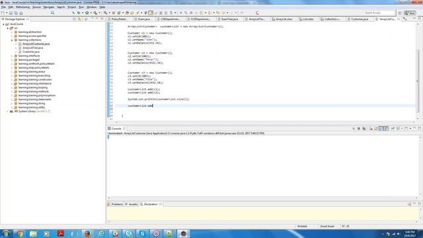Viewport: 423px width, 238px height.
Task: Open the Source menu
Action: point(36,7)
